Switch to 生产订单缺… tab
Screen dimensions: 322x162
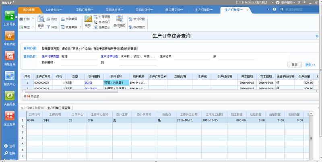click(204, 10)
